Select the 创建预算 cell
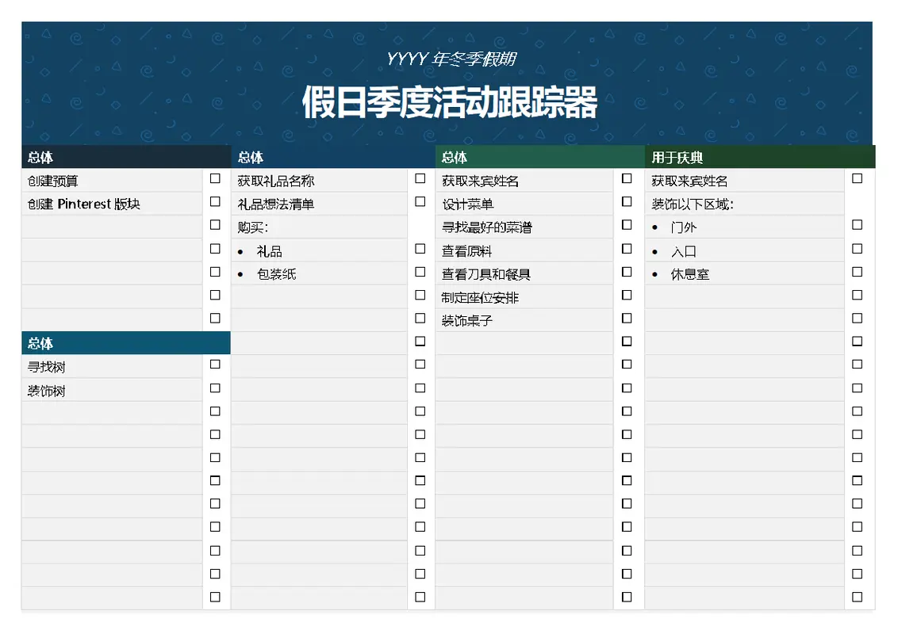Screen dimensions: 898x634 (113, 181)
